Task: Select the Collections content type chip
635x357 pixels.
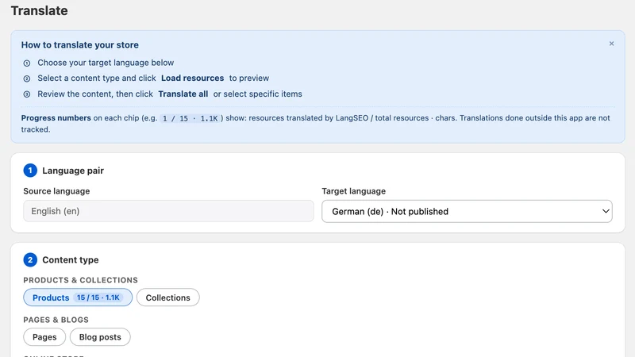Action: click(168, 297)
